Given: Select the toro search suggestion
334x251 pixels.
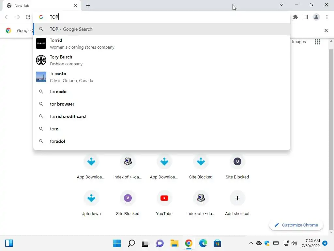Looking at the screenshot, I should [x=162, y=129].
